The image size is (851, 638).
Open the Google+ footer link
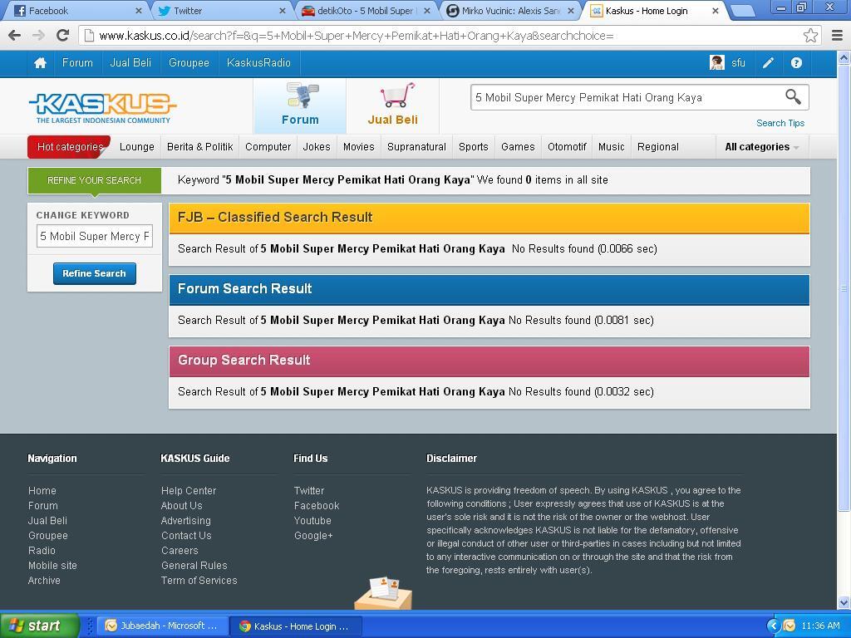click(313, 536)
